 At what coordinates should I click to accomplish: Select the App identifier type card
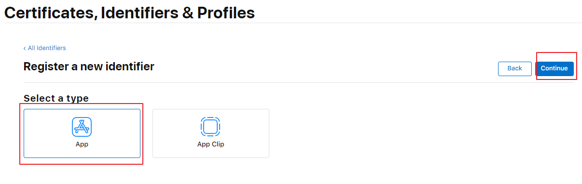coord(82,133)
